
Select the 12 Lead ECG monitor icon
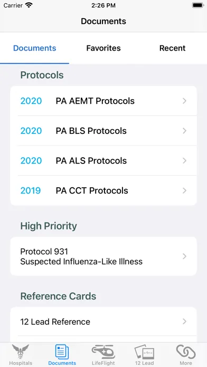tap(144, 352)
